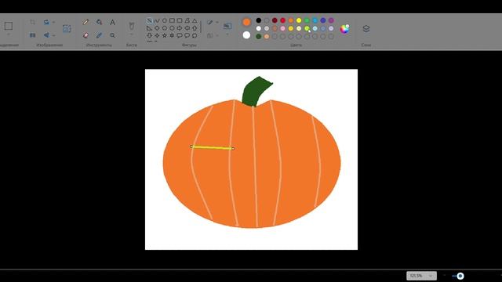Select the Diamond shape

tap(157, 28)
